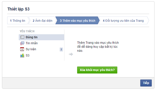Click the Thêm Trang vào mục yêu thích description
This screenshot has width=156, height=90.
click(98, 47)
